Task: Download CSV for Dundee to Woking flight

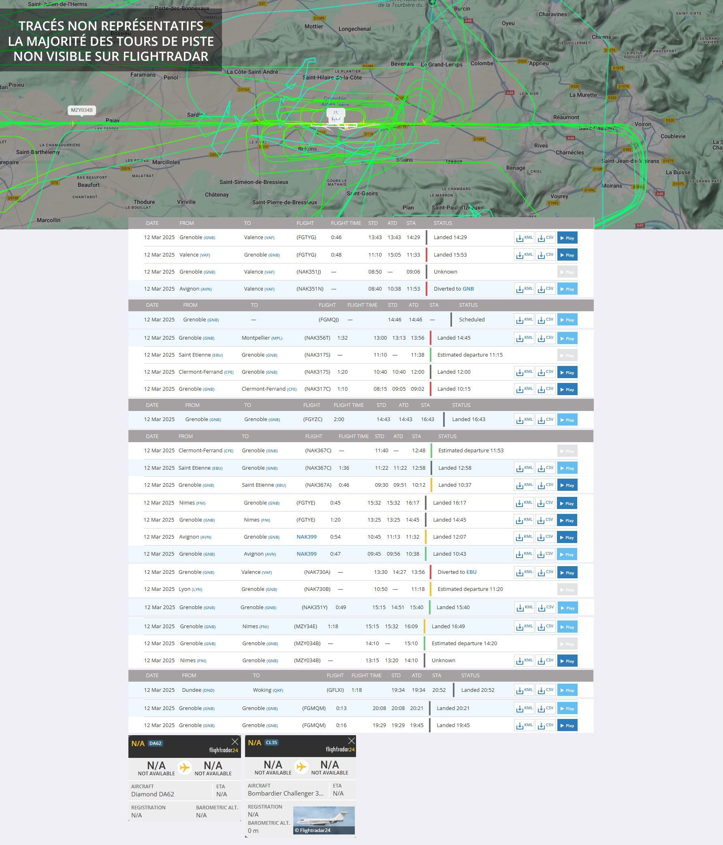Action: [545, 690]
